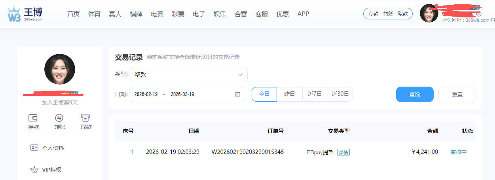Select the 昨日 date range option

[290, 94]
